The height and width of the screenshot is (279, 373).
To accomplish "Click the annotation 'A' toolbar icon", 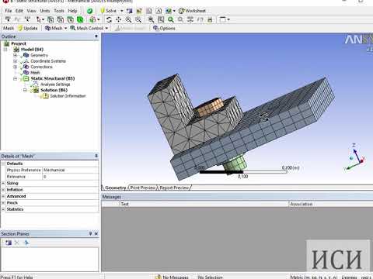I will tap(159, 11).
